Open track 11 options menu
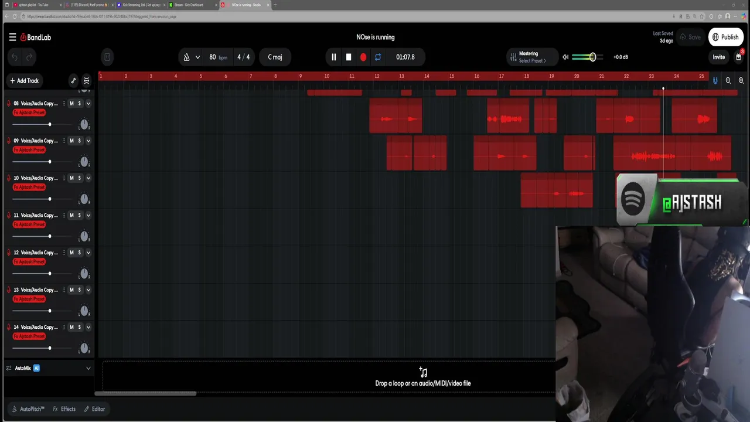 tap(64, 215)
